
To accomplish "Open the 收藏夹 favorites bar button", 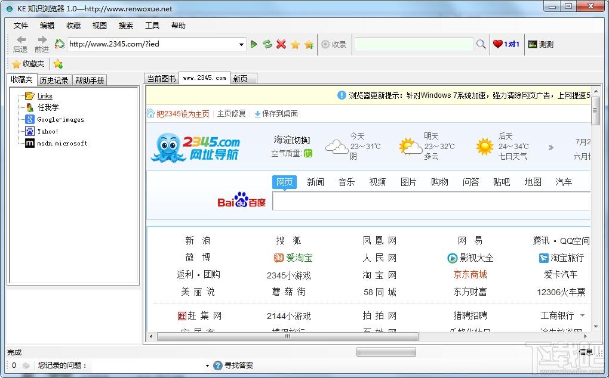I will pos(28,64).
